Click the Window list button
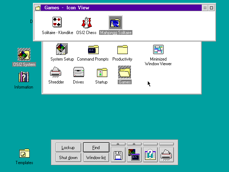The height and width of the screenshot is (172, 229). 96,157
